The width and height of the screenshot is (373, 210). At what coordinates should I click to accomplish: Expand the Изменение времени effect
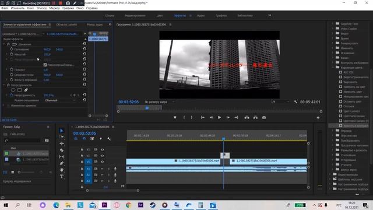[x=3, y=105]
